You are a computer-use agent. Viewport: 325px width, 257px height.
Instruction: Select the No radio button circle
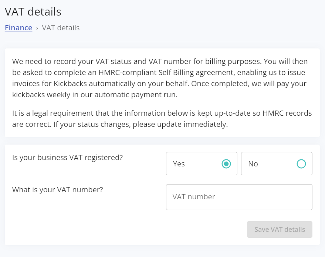click(301, 164)
